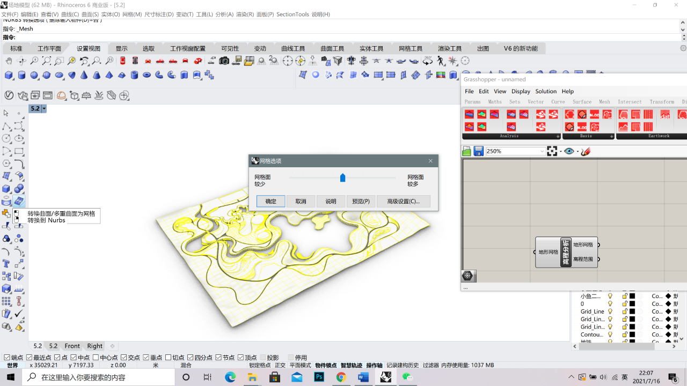
Task: Select the Pan hand tool in toolbar
Action: (x=9, y=61)
